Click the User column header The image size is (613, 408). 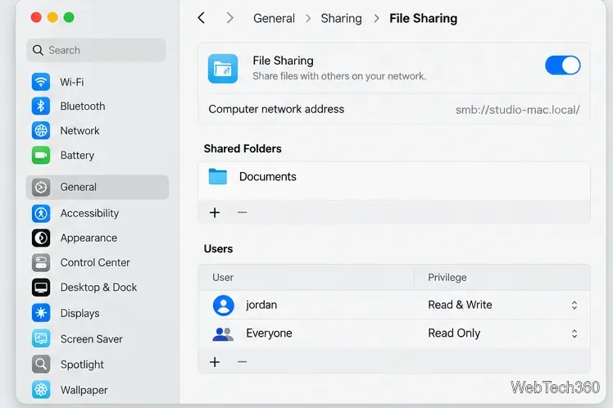[223, 278]
